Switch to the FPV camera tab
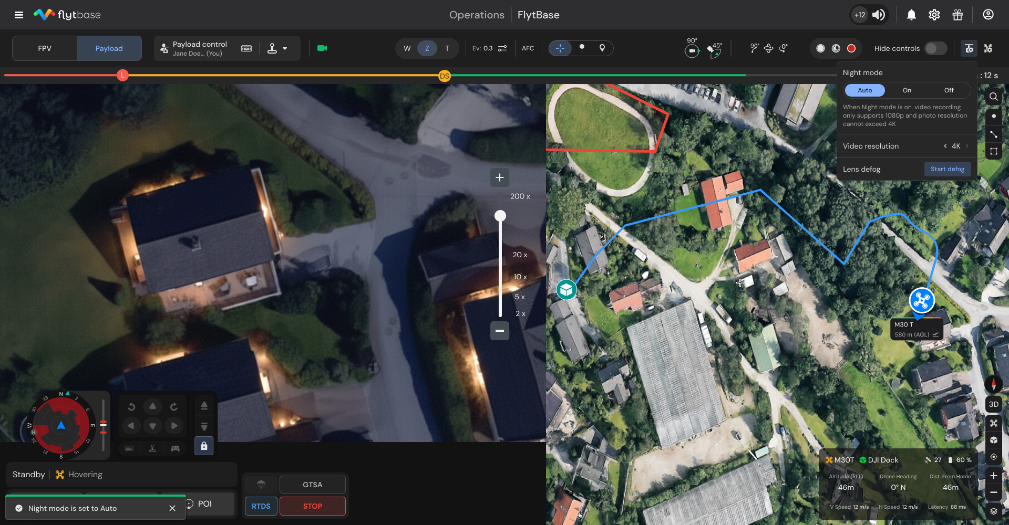The image size is (1009, 525). click(45, 48)
